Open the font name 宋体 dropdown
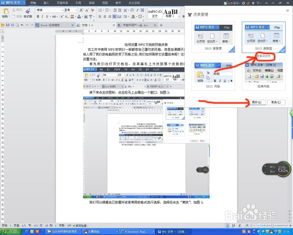The image size is (293, 235). 62,10
